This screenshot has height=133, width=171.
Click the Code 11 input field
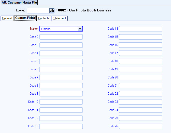(x=61, y=110)
